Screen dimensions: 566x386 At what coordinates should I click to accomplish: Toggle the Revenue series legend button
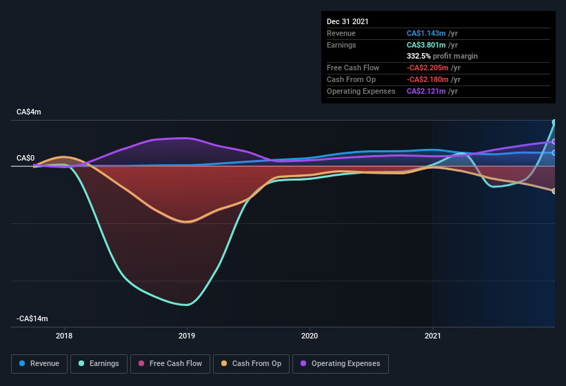pos(39,364)
